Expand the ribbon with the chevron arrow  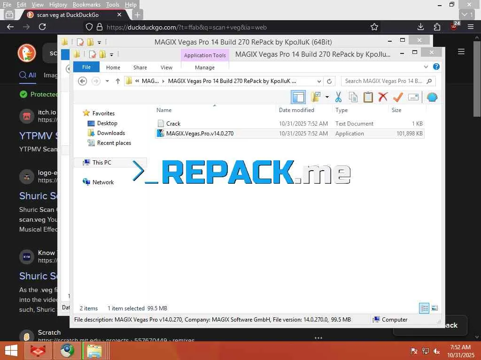coord(426,67)
